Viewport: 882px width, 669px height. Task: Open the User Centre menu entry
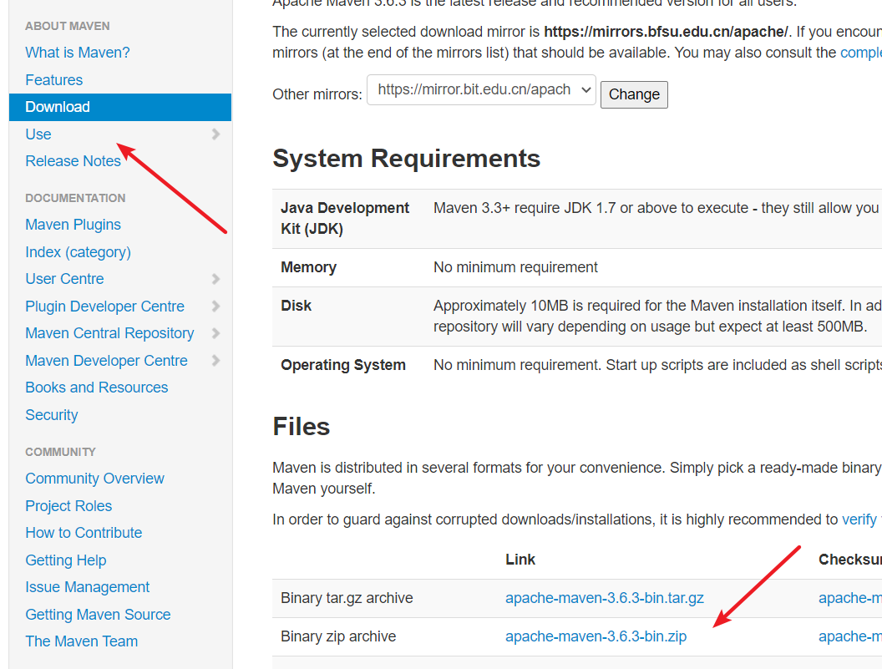[64, 279]
